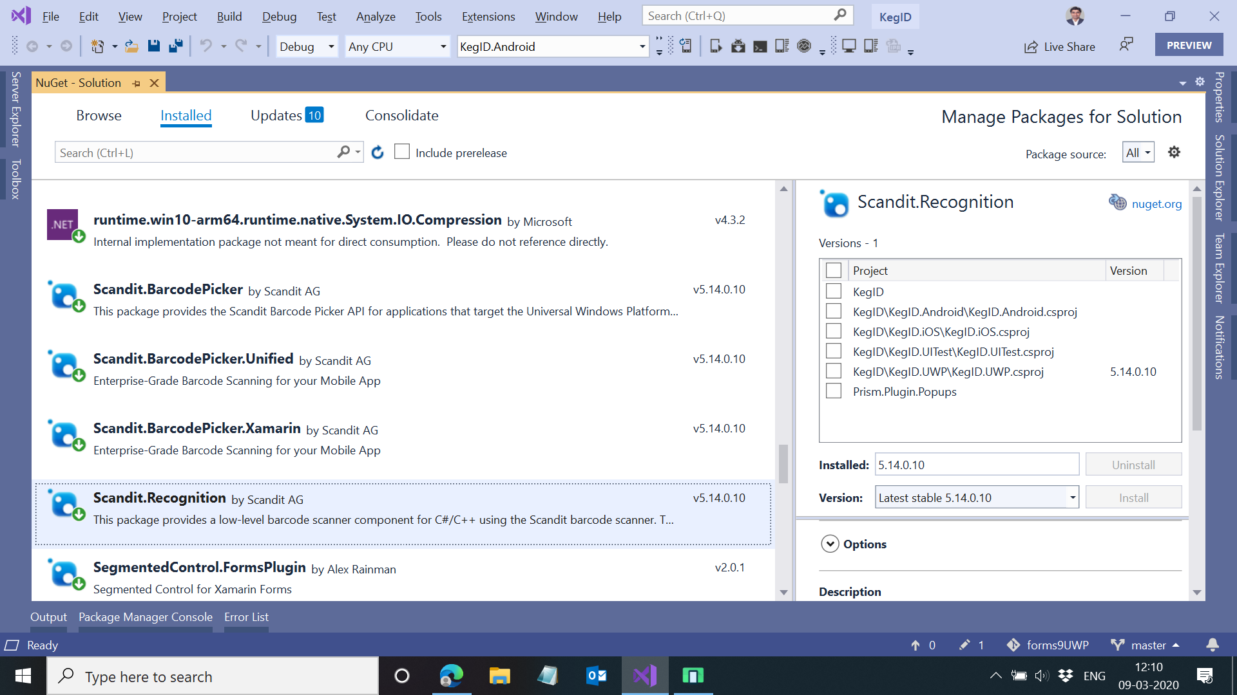Open NuGet package source settings gear
The height and width of the screenshot is (695, 1237).
1174,152
